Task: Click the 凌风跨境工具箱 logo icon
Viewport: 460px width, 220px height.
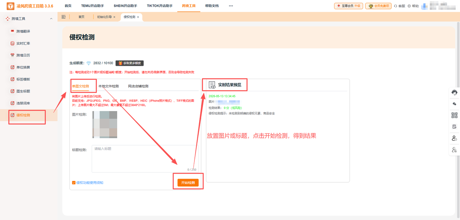Action: click(x=10, y=6)
